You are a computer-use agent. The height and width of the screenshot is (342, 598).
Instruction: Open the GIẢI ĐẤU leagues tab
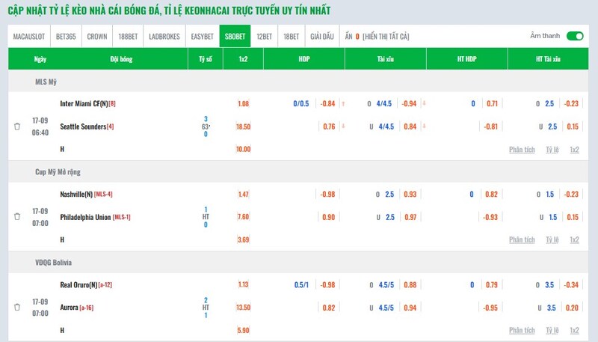(x=322, y=36)
